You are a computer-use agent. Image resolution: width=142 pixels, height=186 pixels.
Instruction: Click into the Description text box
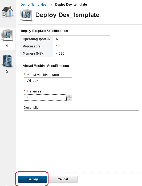point(82,114)
